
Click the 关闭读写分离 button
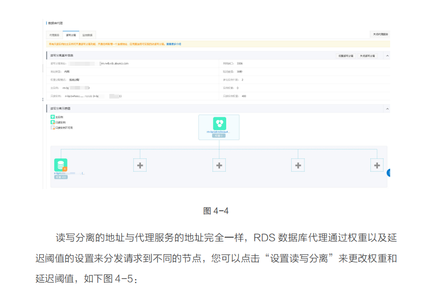coord(368,56)
